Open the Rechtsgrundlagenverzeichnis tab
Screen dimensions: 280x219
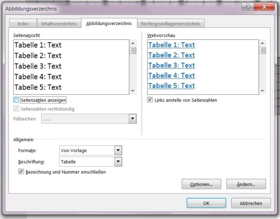pyautogui.click(x=170, y=23)
